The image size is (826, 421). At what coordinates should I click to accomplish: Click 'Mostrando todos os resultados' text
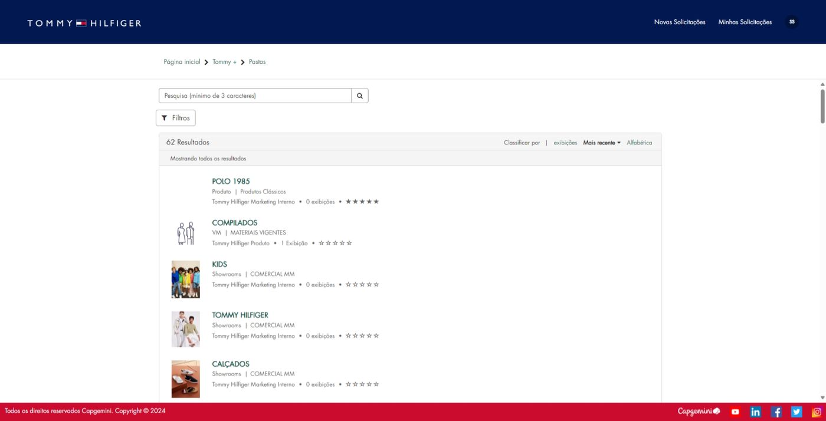pos(208,159)
